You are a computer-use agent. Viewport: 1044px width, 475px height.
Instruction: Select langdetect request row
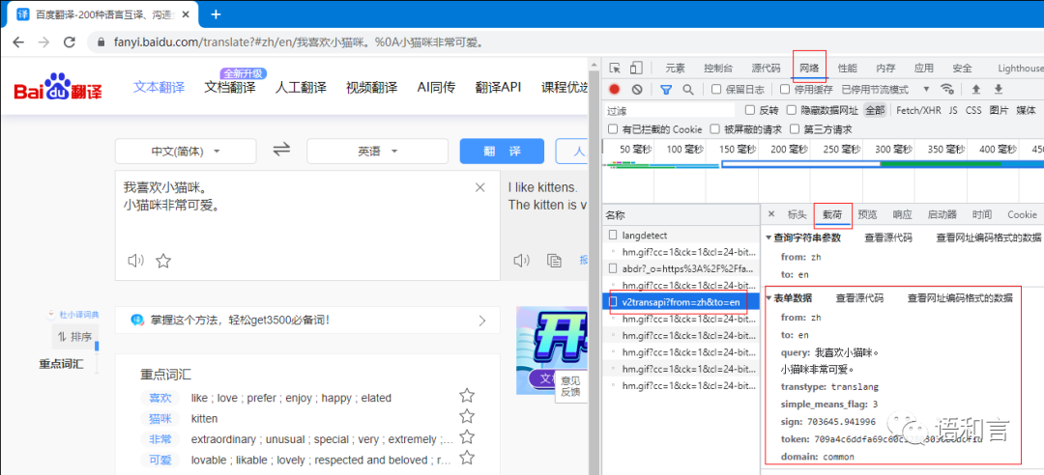tap(681, 235)
